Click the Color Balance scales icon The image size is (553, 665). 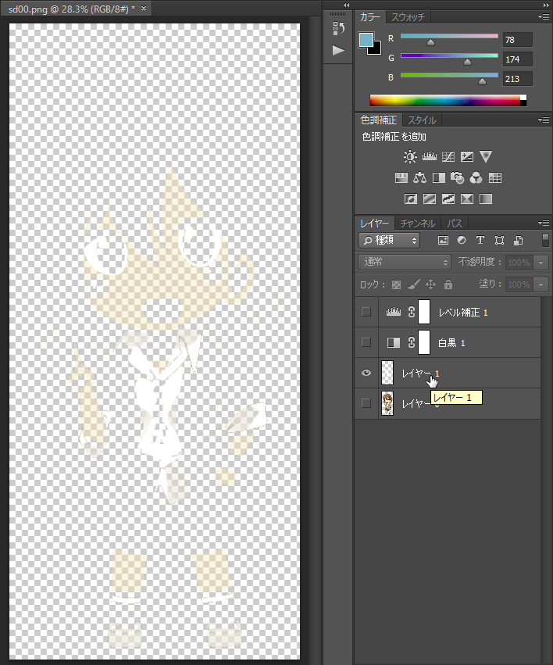419,178
